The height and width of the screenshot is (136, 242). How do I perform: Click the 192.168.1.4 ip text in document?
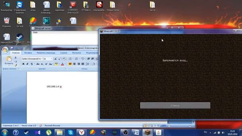(54, 87)
